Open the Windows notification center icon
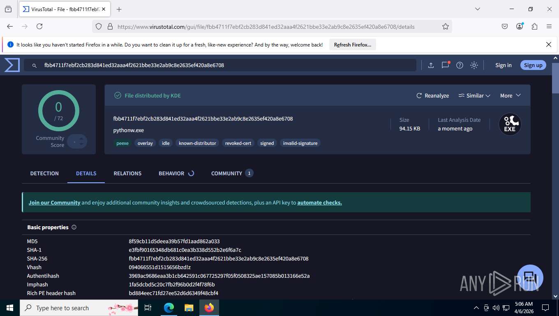The height and width of the screenshot is (316, 559). [x=545, y=308]
